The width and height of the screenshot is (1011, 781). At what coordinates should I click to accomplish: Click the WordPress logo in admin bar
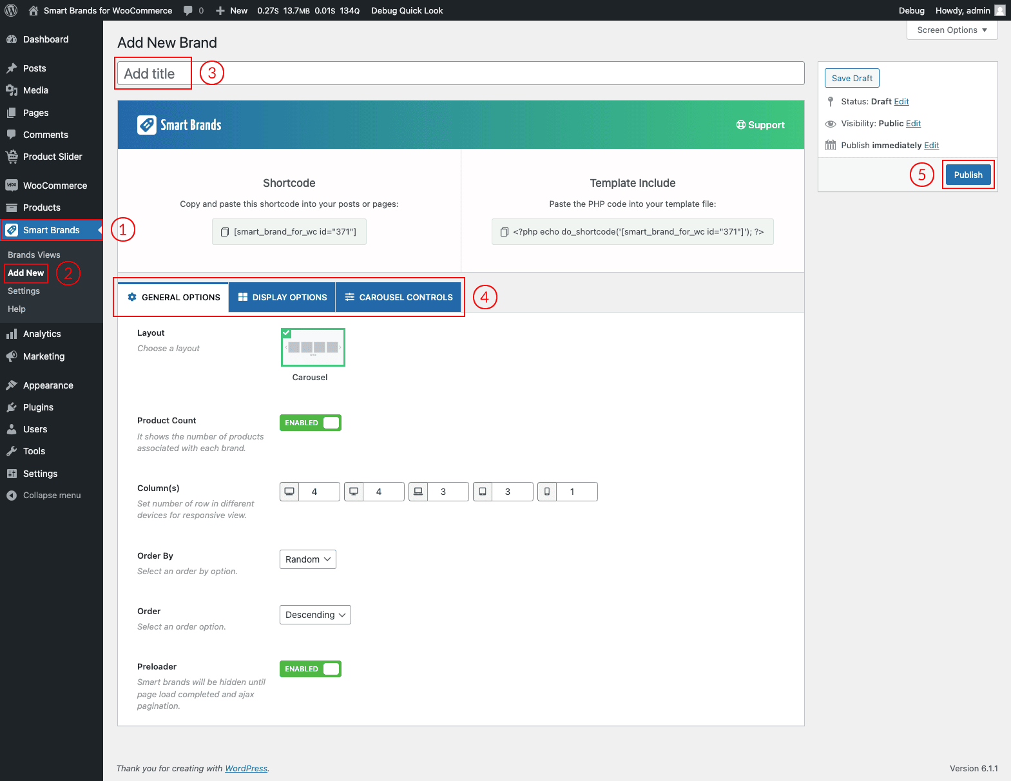tap(11, 10)
